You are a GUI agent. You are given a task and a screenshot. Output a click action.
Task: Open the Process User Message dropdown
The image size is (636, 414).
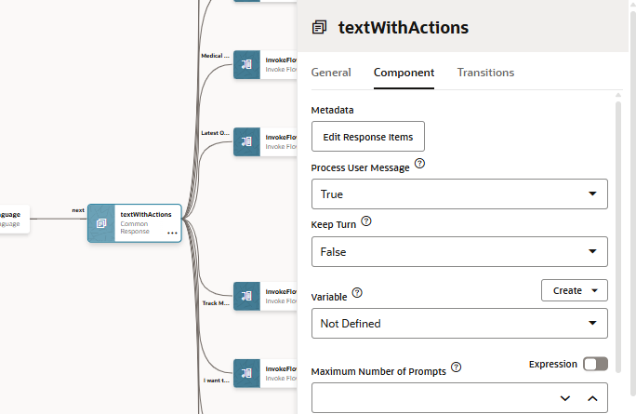(459, 194)
